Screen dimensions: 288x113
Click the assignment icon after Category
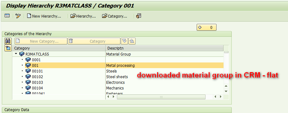click(x=138, y=16)
